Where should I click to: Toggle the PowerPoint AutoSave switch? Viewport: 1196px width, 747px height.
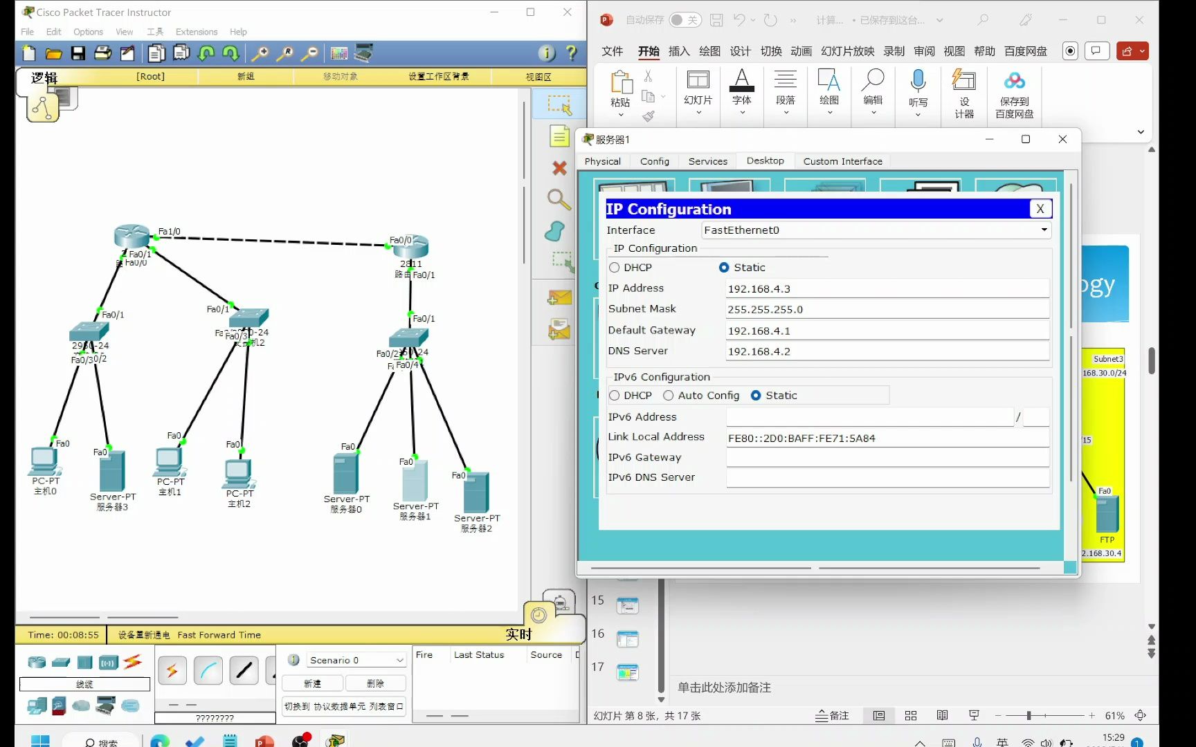tap(685, 20)
